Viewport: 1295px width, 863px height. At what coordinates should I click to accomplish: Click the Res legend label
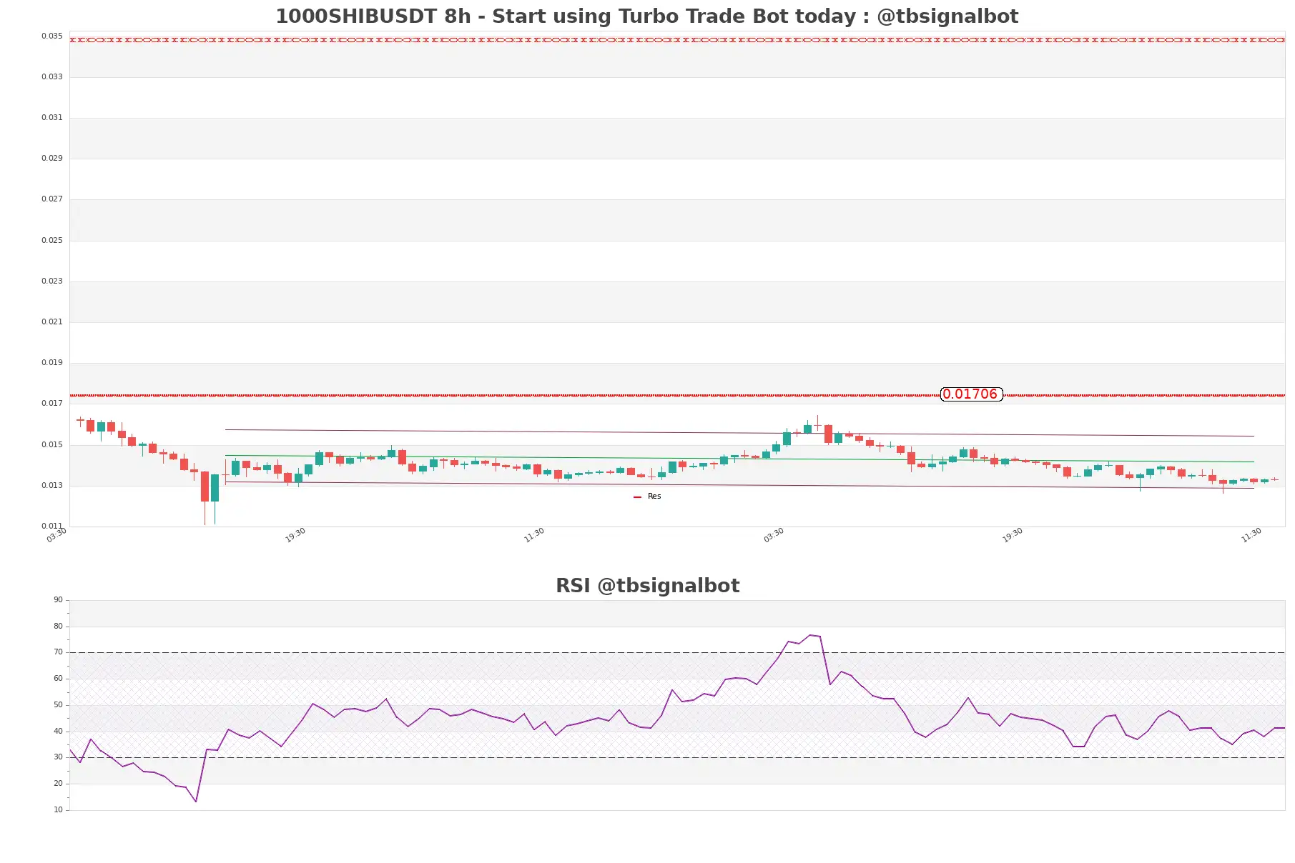654,497
